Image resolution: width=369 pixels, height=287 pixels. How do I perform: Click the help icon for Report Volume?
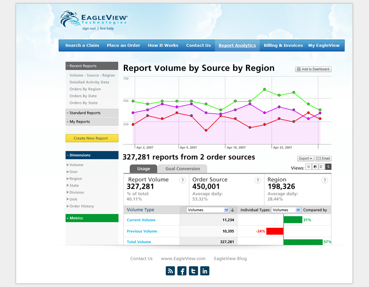coord(182,181)
